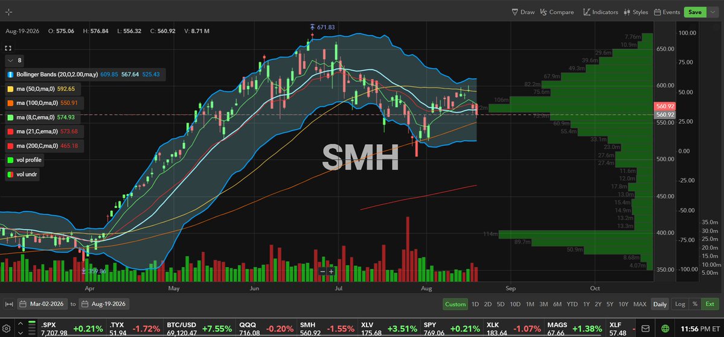724x337 pixels.
Task: Select the ma 21 ema indicator legend
Action: pos(45,131)
